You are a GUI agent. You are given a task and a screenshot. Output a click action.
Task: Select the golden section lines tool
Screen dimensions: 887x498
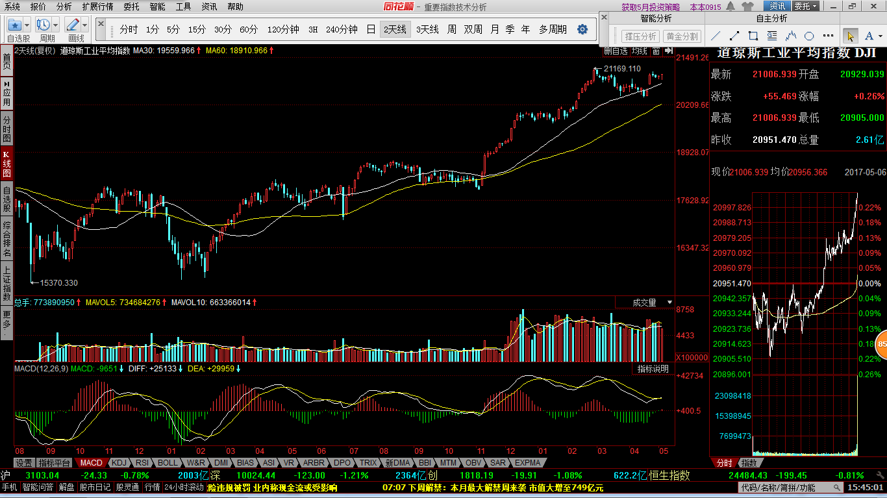pos(772,36)
